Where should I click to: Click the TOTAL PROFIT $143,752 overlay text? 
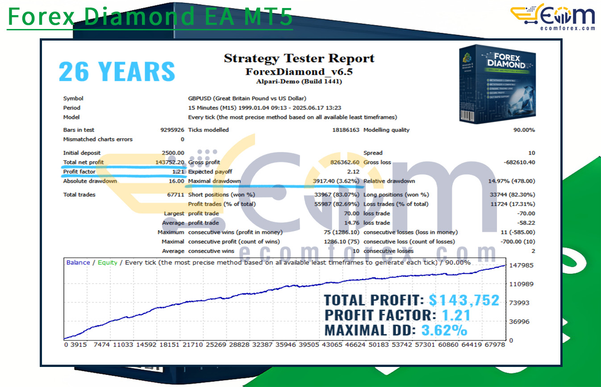(x=411, y=301)
